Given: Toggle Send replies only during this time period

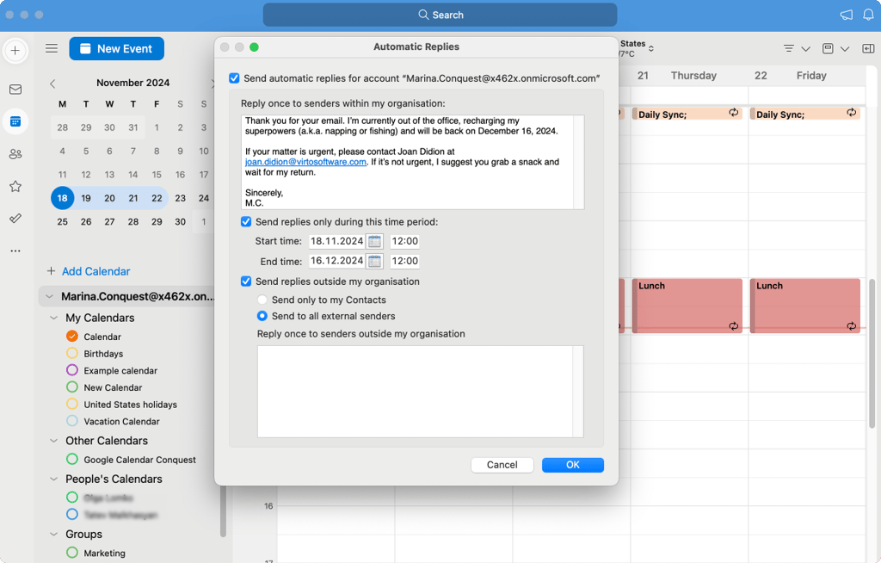Looking at the screenshot, I should pos(246,221).
